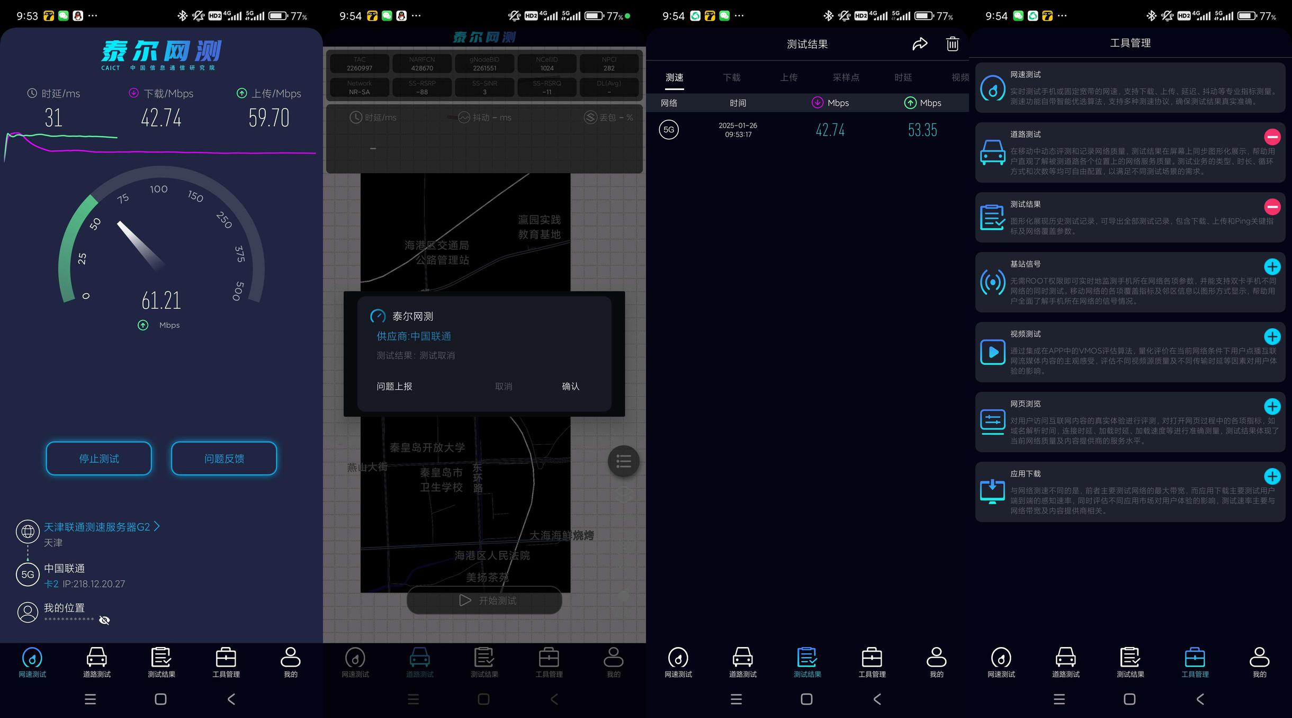1292x718 pixels.
Task: Select 道路测试 in the 工具管理 screen's bottom bar
Action: point(1066,662)
